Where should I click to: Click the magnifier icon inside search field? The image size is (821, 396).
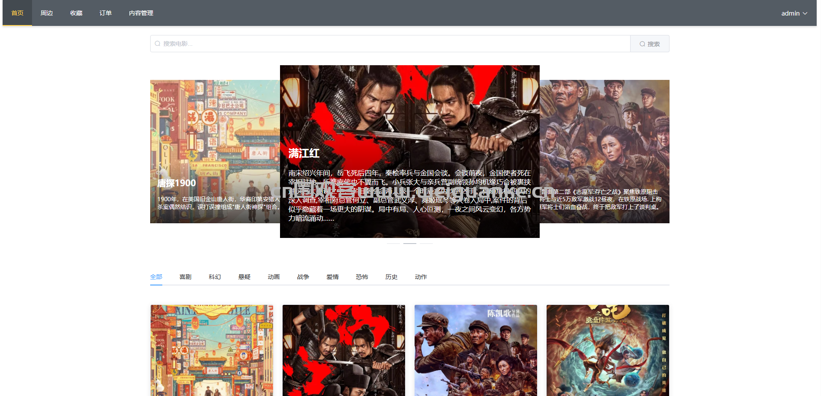158,44
